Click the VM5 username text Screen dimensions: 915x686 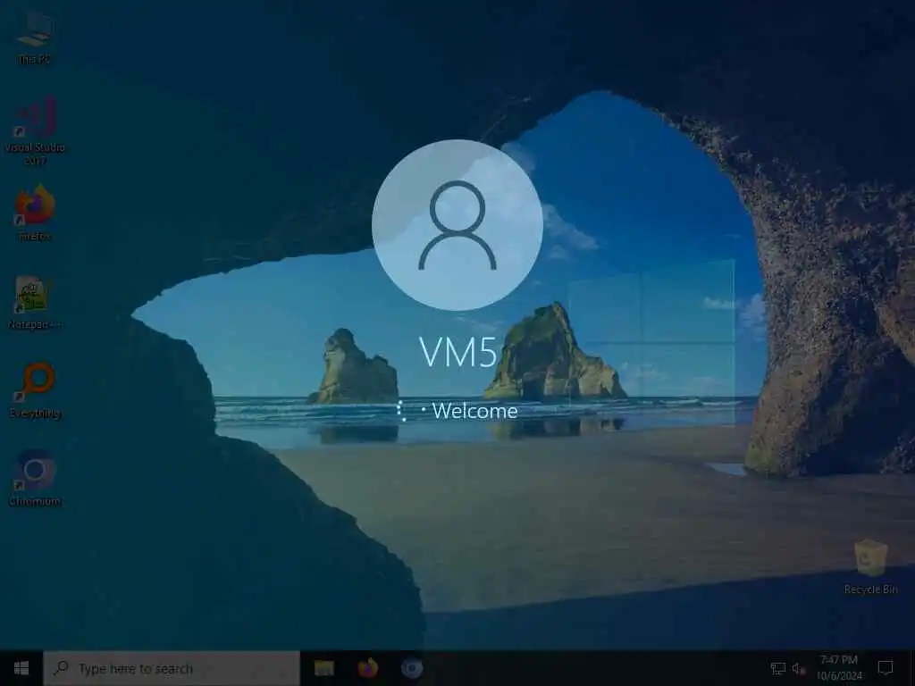458,352
